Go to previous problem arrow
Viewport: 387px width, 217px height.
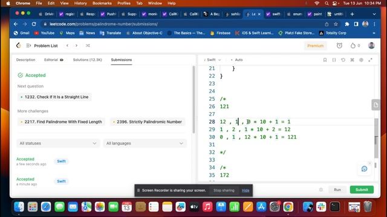tap(67, 46)
